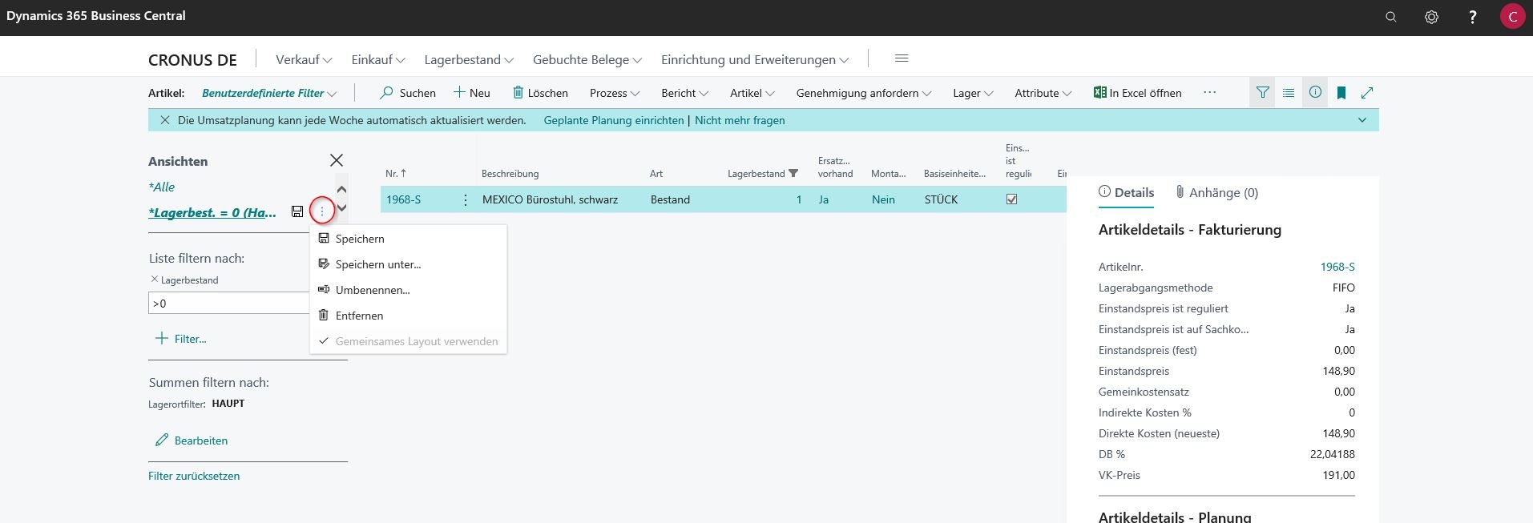This screenshot has height=523, width=1533.
Task: Open Benutzerdefinierte Filter dropdown
Action: tap(269, 93)
